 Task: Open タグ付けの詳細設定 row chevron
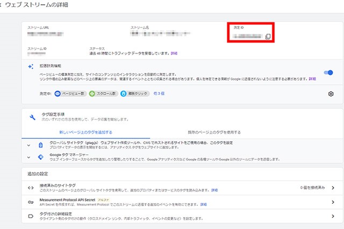point(333,216)
